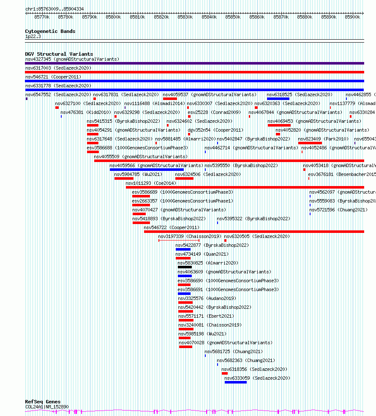Select nsv5881485 (Almarri2020) label
Viewport: 376px width, 416px height.
pos(185,139)
